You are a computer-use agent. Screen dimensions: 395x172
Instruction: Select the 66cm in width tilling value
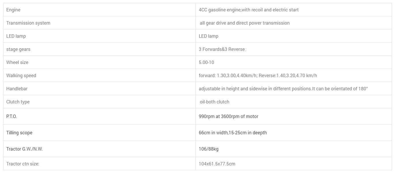pos(233,133)
